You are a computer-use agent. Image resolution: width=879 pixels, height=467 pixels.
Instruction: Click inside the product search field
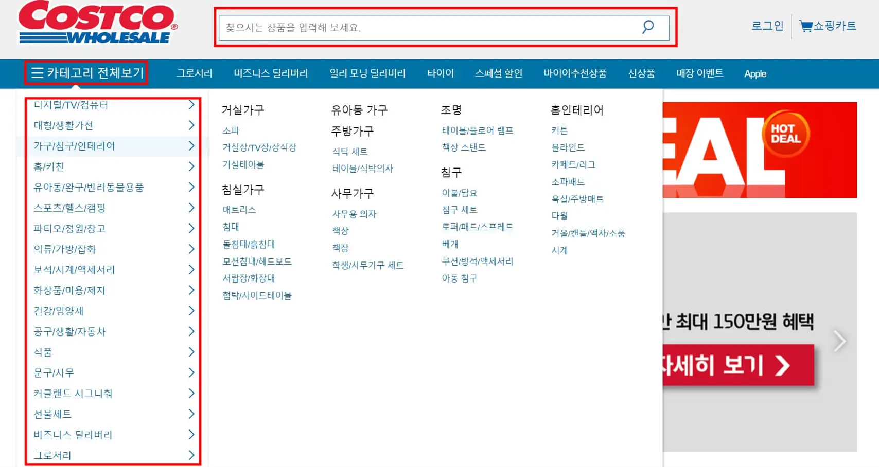pyautogui.click(x=412, y=28)
